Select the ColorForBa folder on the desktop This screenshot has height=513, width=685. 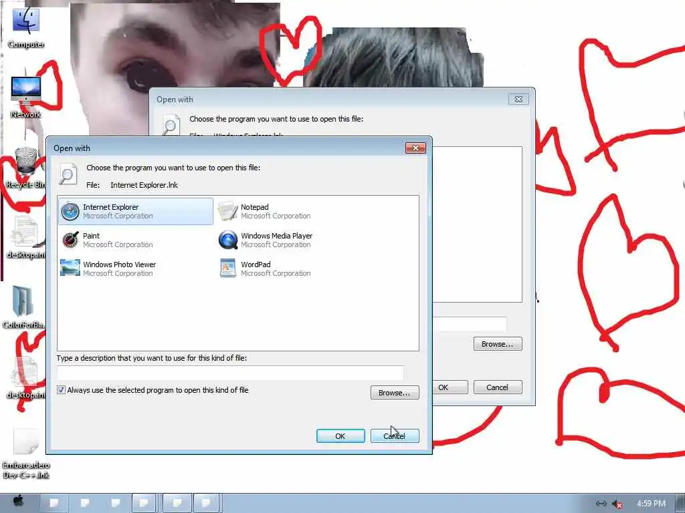(23, 307)
